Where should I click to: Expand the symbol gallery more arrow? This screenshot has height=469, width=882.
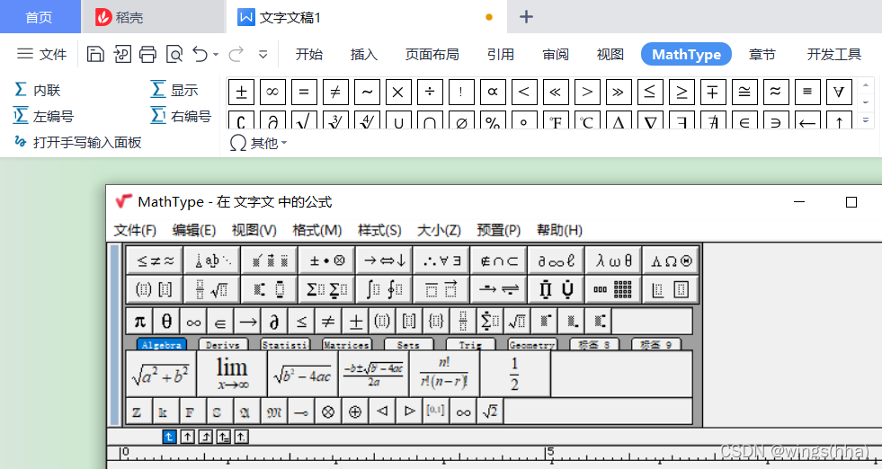click(x=866, y=119)
